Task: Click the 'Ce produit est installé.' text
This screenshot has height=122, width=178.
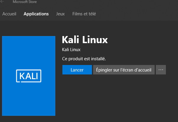Action: click(84, 59)
